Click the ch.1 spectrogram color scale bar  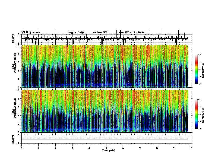[x=197, y=69]
